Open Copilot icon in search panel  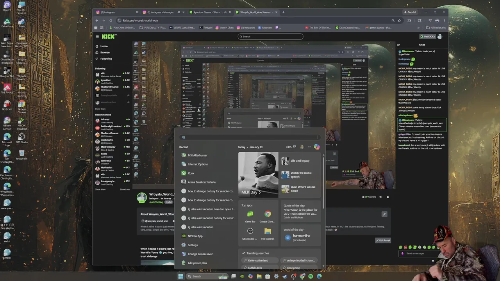point(317,147)
